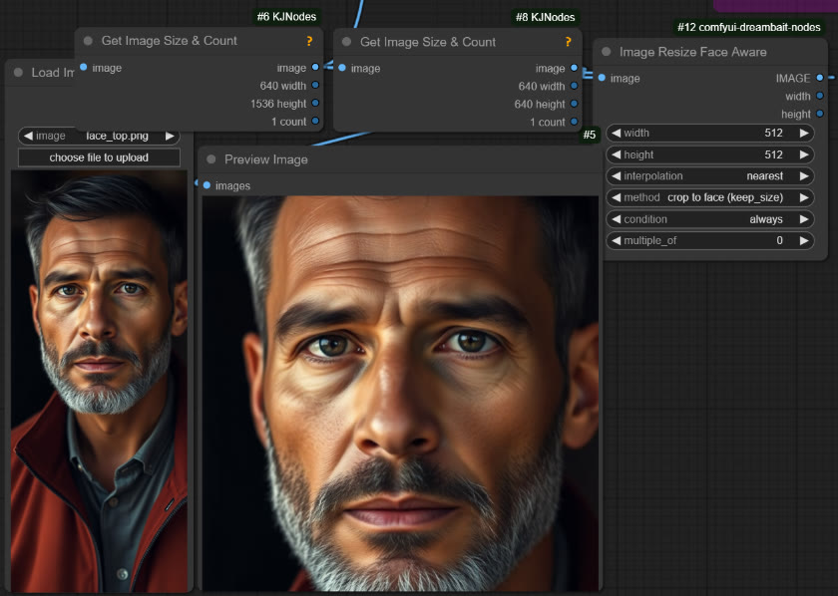This screenshot has height=596, width=838.
Task: Click the 640 width output socket of #8 node
Action: (574, 86)
